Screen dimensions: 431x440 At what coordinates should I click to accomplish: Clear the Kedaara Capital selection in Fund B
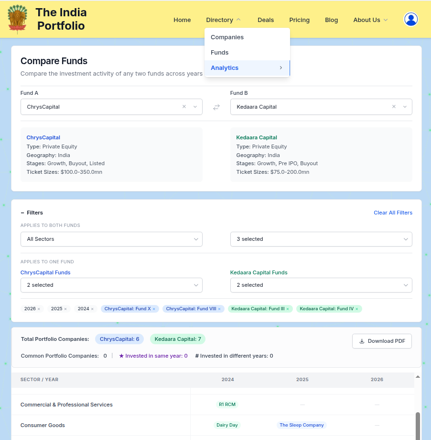[394, 107]
